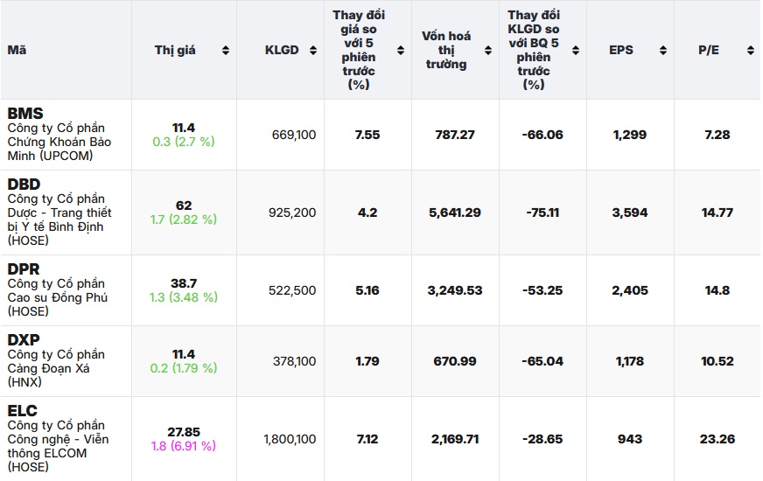Image resolution: width=763 pixels, height=481 pixels.
Task: Sort table using the P/E arrows
Action: [748, 51]
